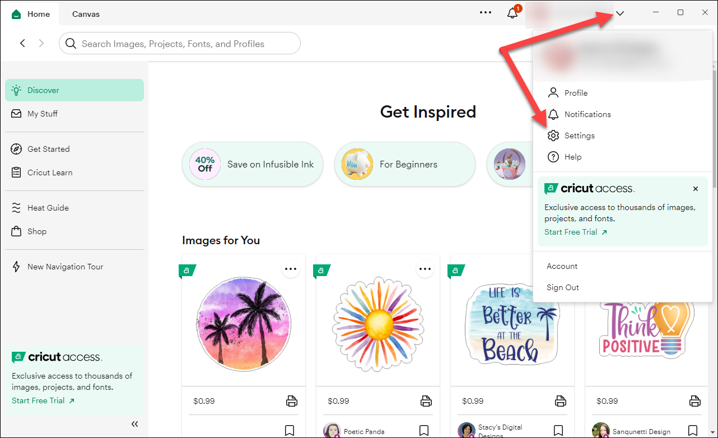Print the palm tree sunset image

click(291, 400)
